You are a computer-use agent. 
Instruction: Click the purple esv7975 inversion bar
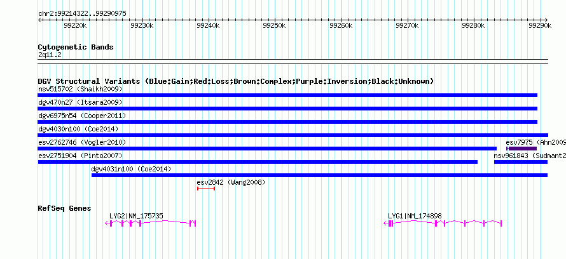click(521, 149)
